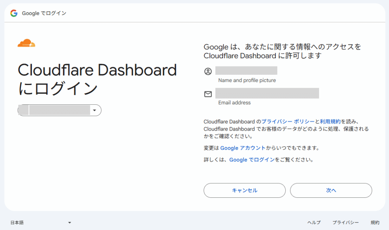Click the envelope email icon

208,94
